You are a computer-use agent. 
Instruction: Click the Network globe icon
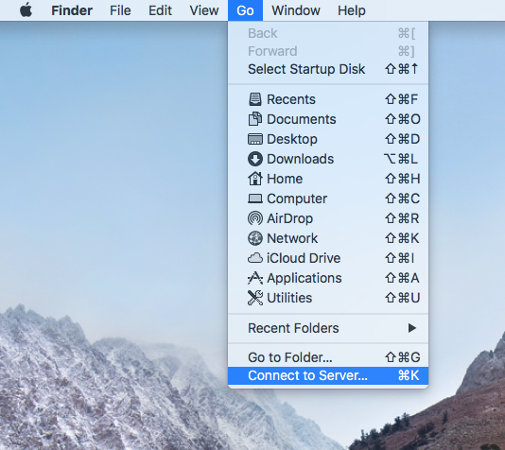[255, 238]
